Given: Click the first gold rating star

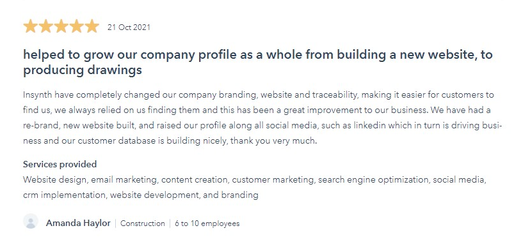Looking at the screenshot, I should [x=30, y=26].
